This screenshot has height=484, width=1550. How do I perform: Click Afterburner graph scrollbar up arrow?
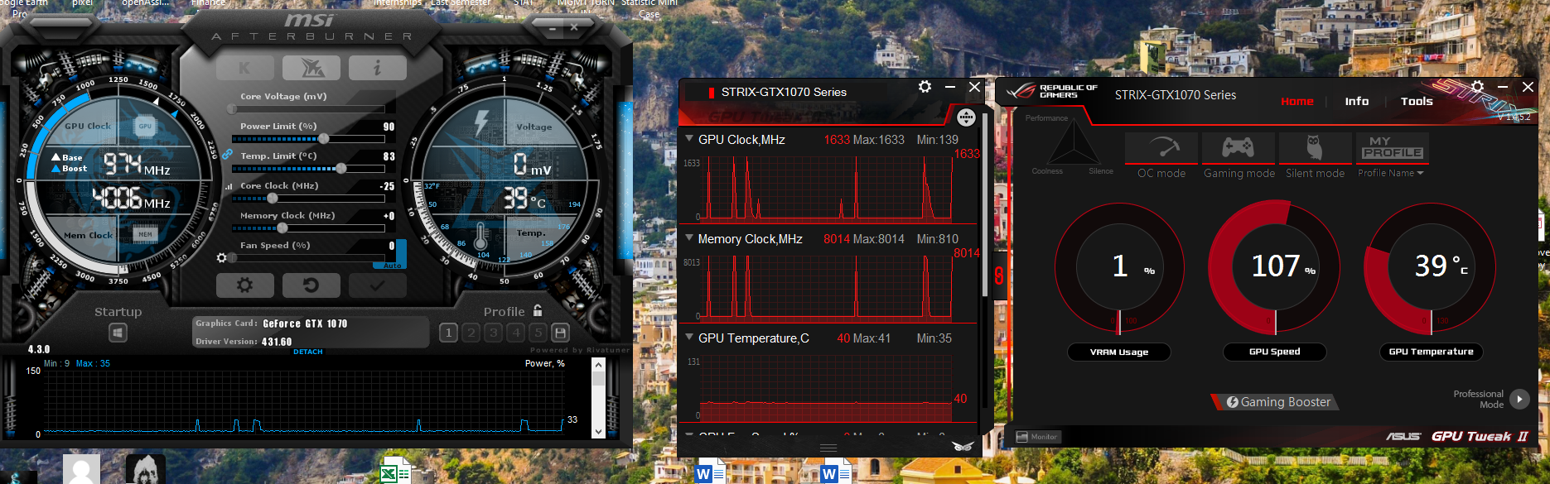pyautogui.click(x=598, y=365)
